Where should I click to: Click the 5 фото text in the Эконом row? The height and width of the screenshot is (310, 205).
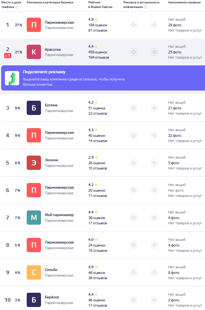pos(174,163)
